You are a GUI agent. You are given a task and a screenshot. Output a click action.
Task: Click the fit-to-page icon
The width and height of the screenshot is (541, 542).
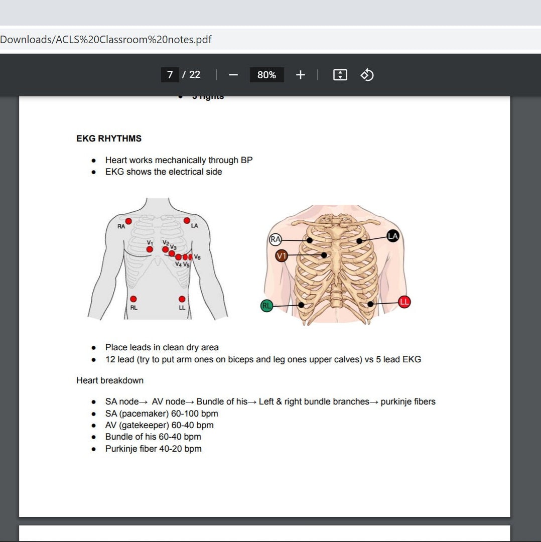click(340, 74)
